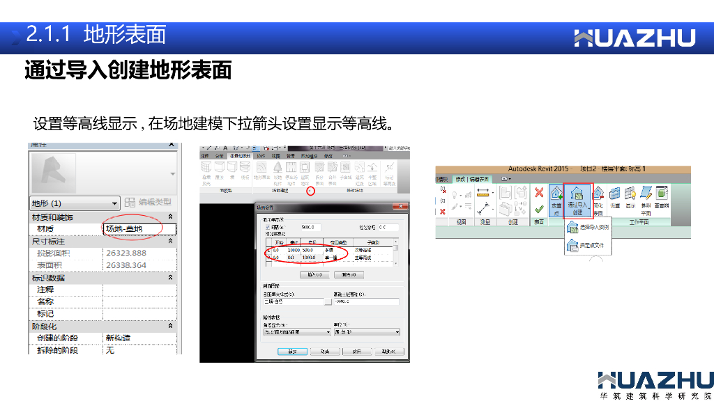Choose 选择导入实例 from import dropdown
This screenshot has width=714, height=401.
pyautogui.click(x=587, y=227)
